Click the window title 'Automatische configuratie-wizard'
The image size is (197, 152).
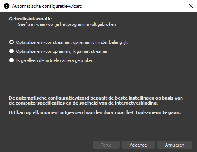[47, 6]
